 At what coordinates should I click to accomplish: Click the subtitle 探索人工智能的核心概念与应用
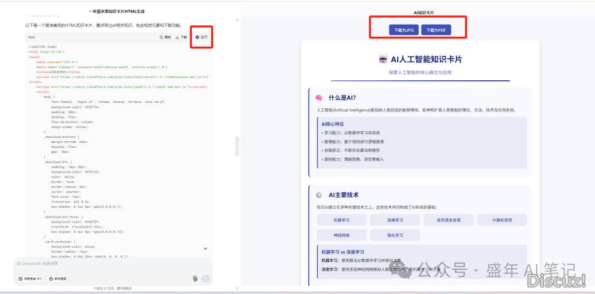[420, 73]
